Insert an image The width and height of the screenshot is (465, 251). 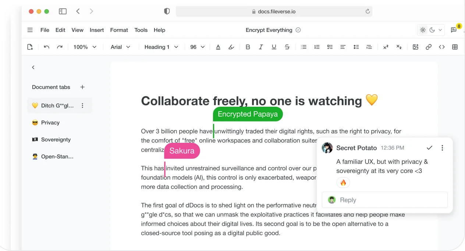pos(416,47)
